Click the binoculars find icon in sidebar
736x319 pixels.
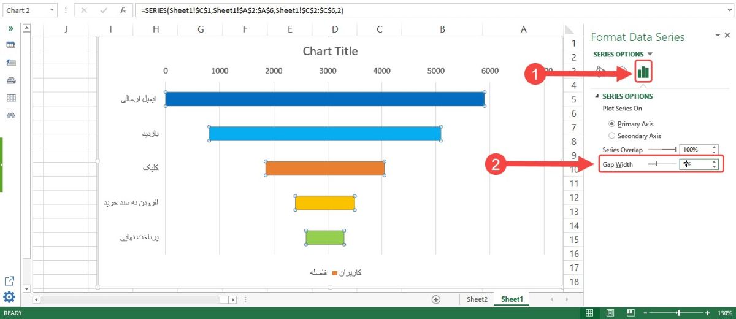(10, 115)
